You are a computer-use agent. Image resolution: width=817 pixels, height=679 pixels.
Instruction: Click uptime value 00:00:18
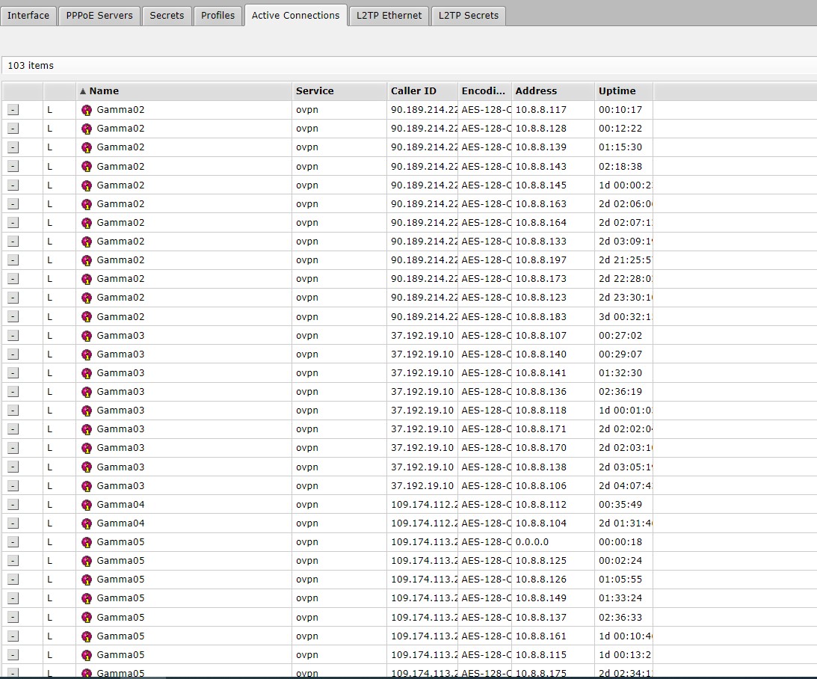tap(620, 542)
